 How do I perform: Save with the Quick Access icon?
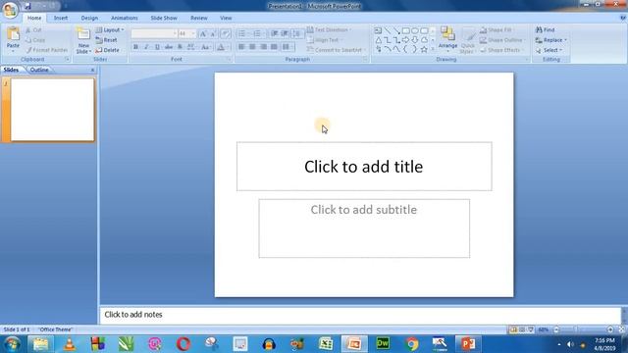27,6
